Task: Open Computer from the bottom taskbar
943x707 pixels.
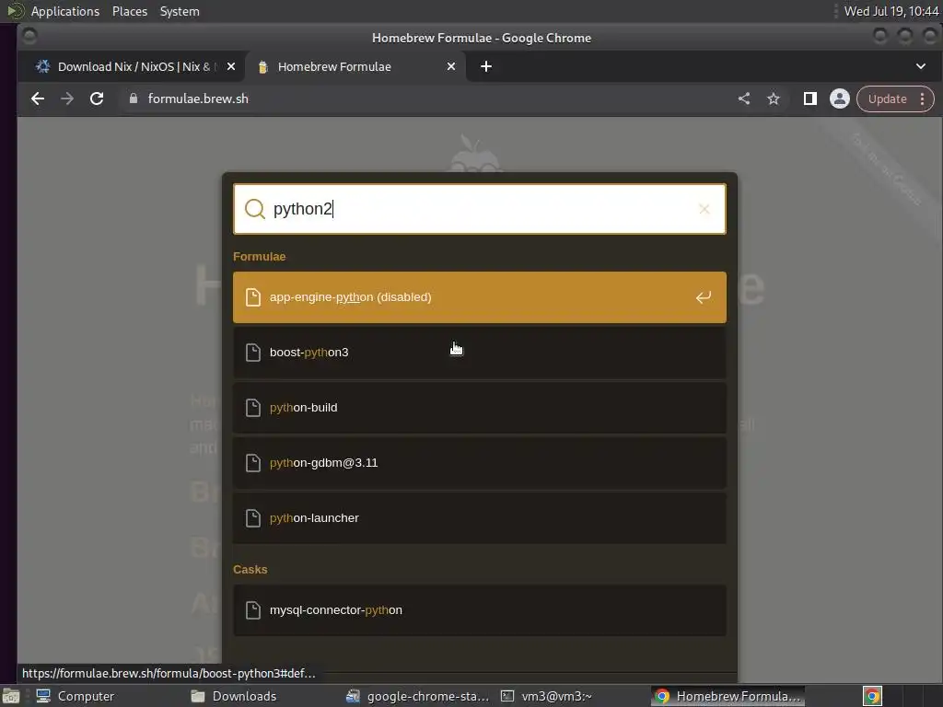Action: 76,696
